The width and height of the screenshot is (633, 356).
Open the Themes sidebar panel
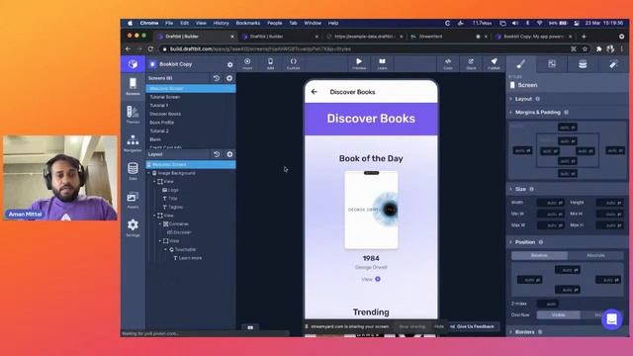tap(133, 115)
